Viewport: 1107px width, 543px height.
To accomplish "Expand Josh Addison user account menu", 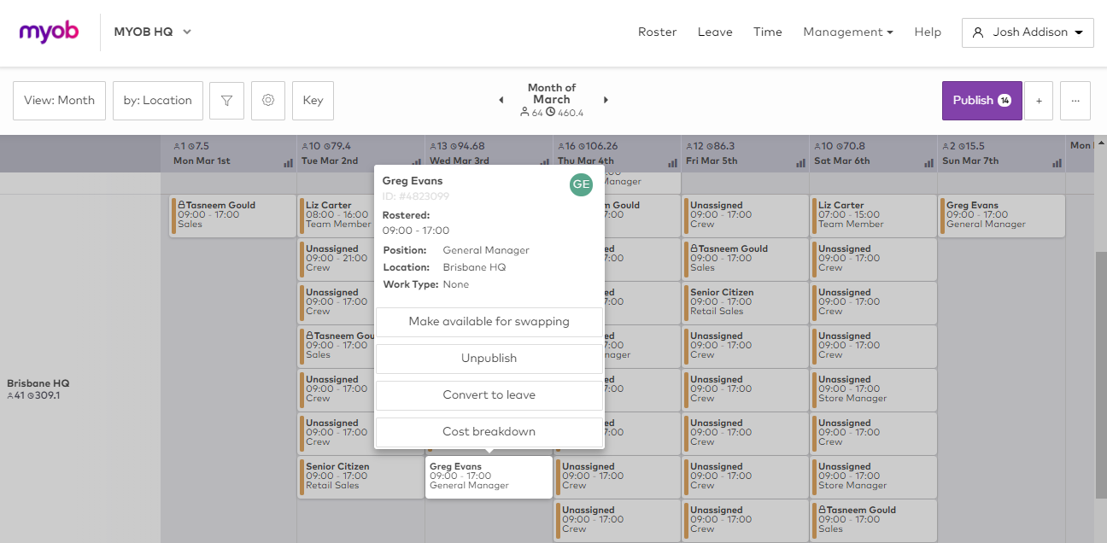I will click(1028, 32).
